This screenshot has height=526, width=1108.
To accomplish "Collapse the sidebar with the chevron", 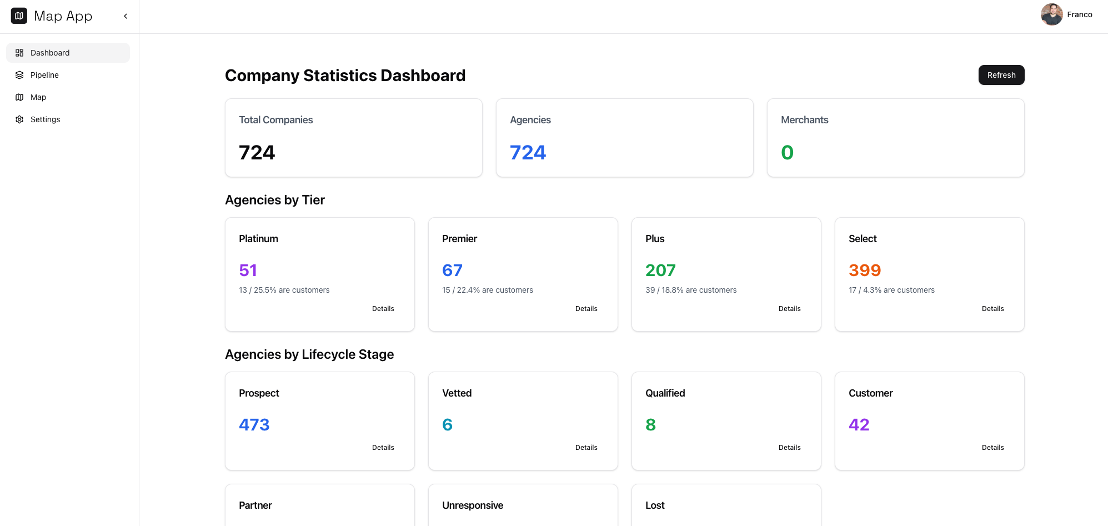I will [125, 16].
